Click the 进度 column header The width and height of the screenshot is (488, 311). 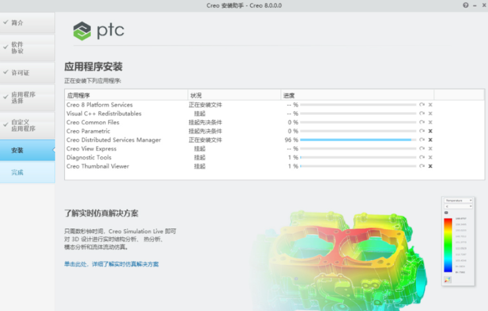click(x=357, y=95)
